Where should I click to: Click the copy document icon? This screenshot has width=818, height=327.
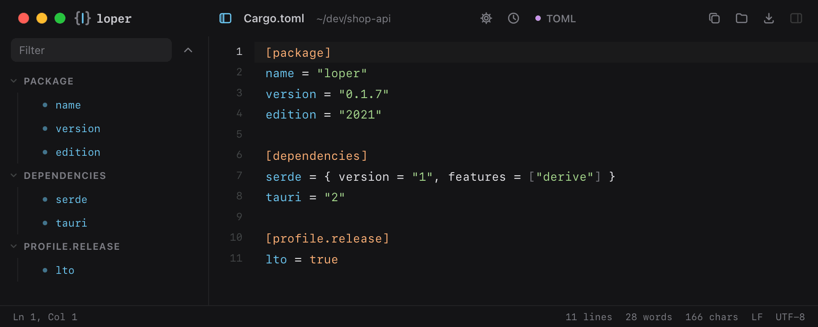point(714,18)
